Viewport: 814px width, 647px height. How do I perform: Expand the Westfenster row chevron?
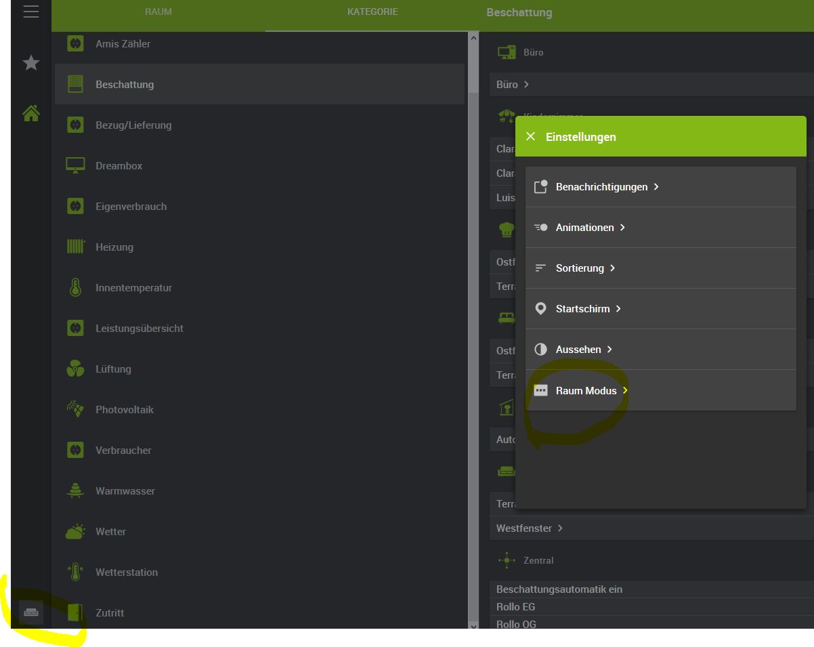point(560,528)
